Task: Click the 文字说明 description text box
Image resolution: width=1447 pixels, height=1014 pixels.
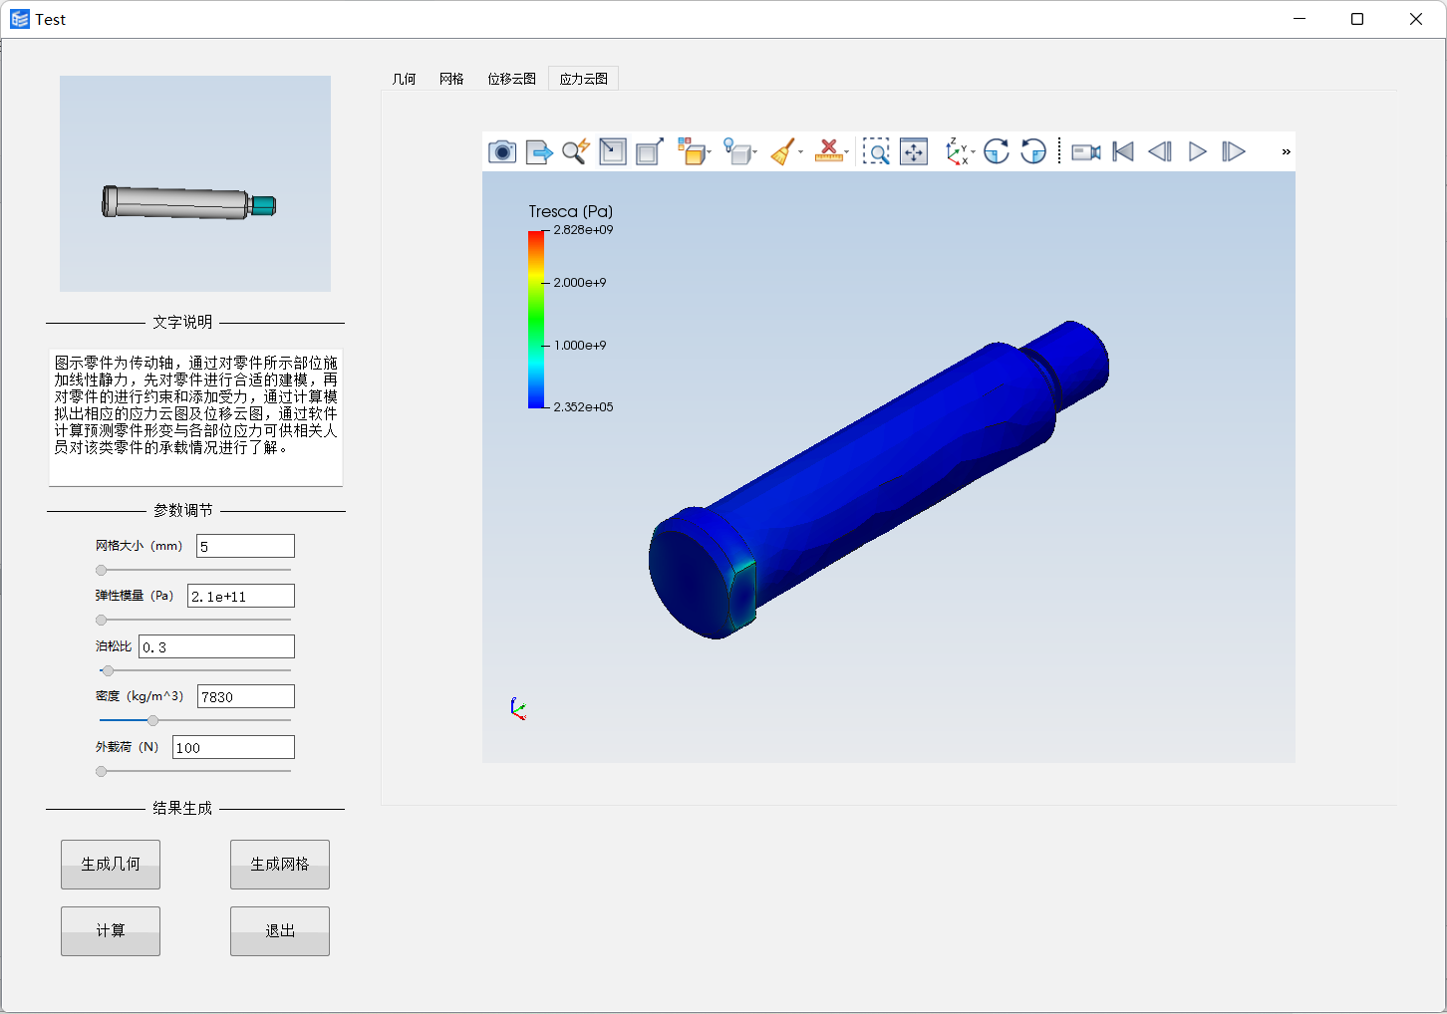Action: (x=196, y=417)
